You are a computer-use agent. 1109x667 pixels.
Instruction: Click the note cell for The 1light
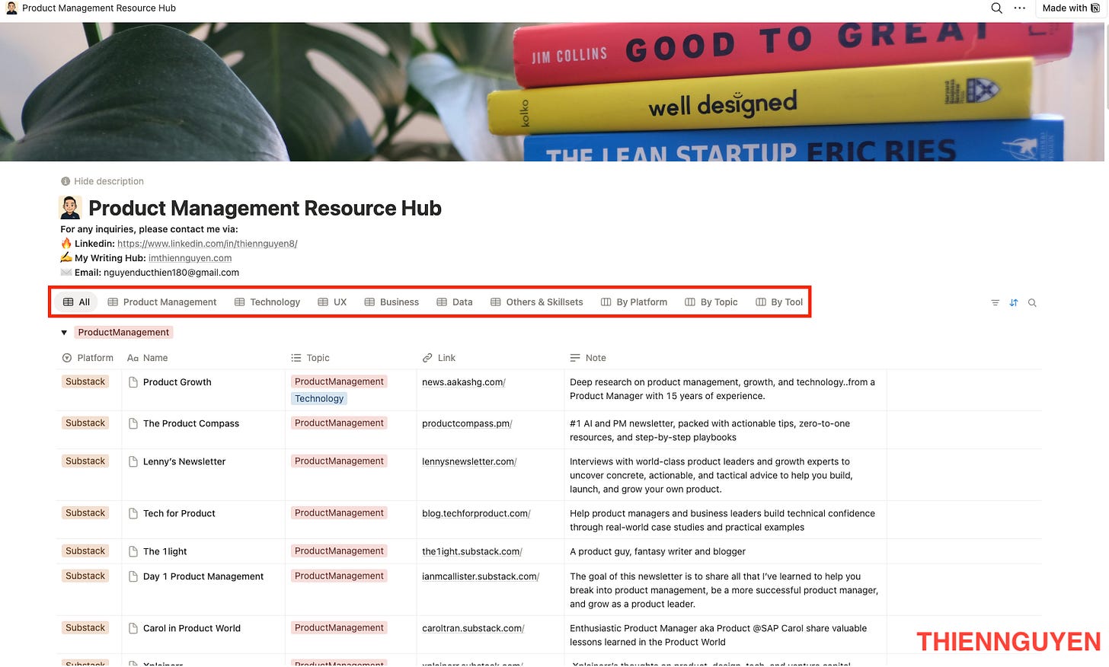pyautogui.click(x=726, y=552)
